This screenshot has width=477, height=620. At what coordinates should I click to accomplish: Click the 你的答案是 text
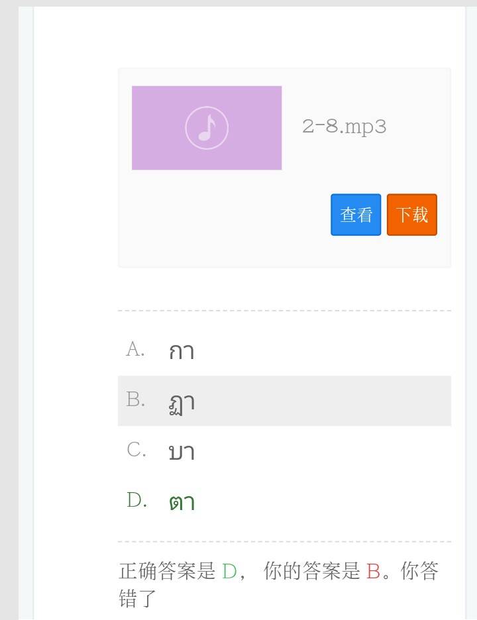pos(311,571)
